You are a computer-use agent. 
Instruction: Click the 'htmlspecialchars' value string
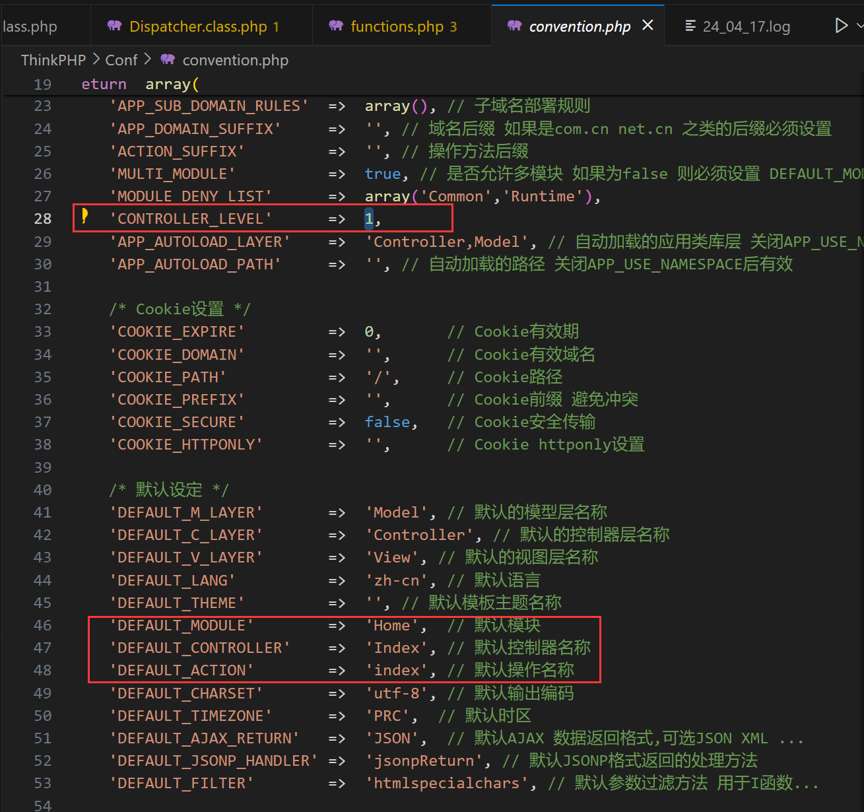[x=447, y=783]
